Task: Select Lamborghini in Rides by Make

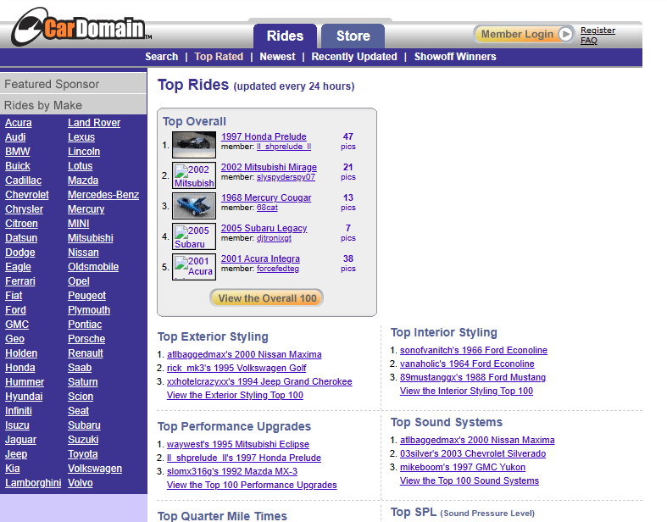Action: tap(33, 483)
